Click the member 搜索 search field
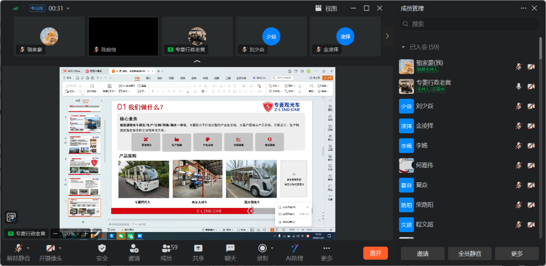The height and width of the screenshot is (266, 546). point(468,24)
